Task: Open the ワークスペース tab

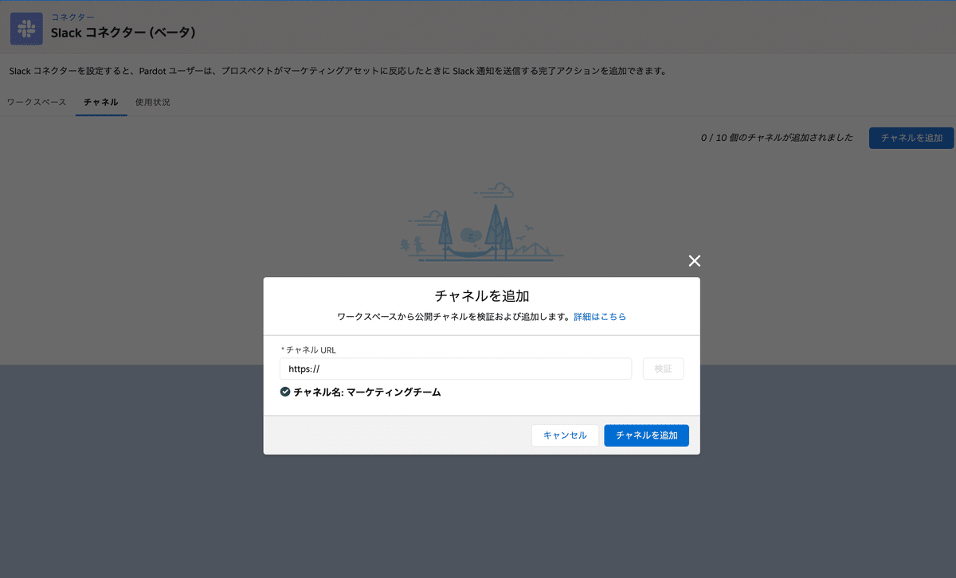Action: click(x=37, y=103)
